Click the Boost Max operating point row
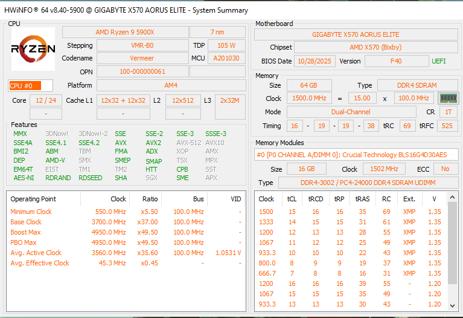Image resolution: width=463 pixels, height=318 pixels. 126,233
